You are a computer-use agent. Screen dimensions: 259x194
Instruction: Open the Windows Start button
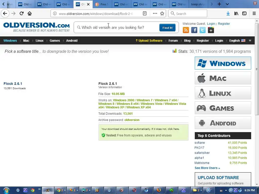[x=6, y=190]
